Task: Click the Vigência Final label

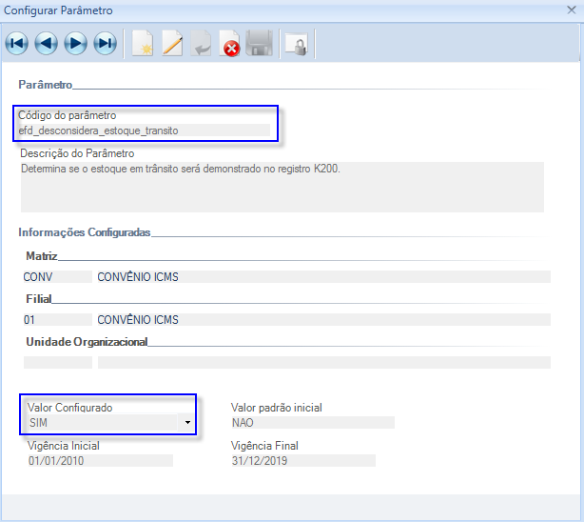Action: pos(264,445)
